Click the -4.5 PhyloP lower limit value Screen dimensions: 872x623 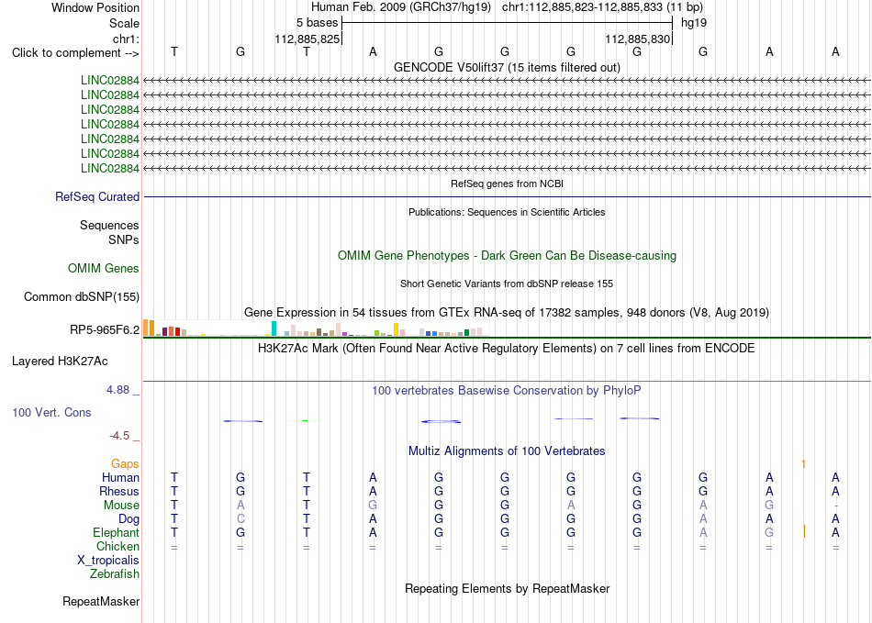click(x=119, y=436)
